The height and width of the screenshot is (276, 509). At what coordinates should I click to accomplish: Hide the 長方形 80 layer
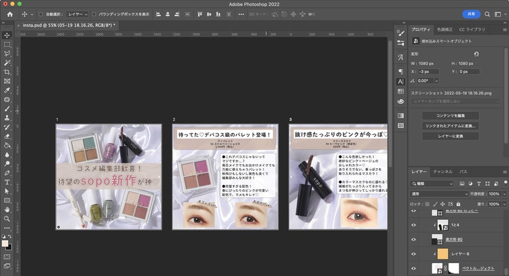coord(413,239)
